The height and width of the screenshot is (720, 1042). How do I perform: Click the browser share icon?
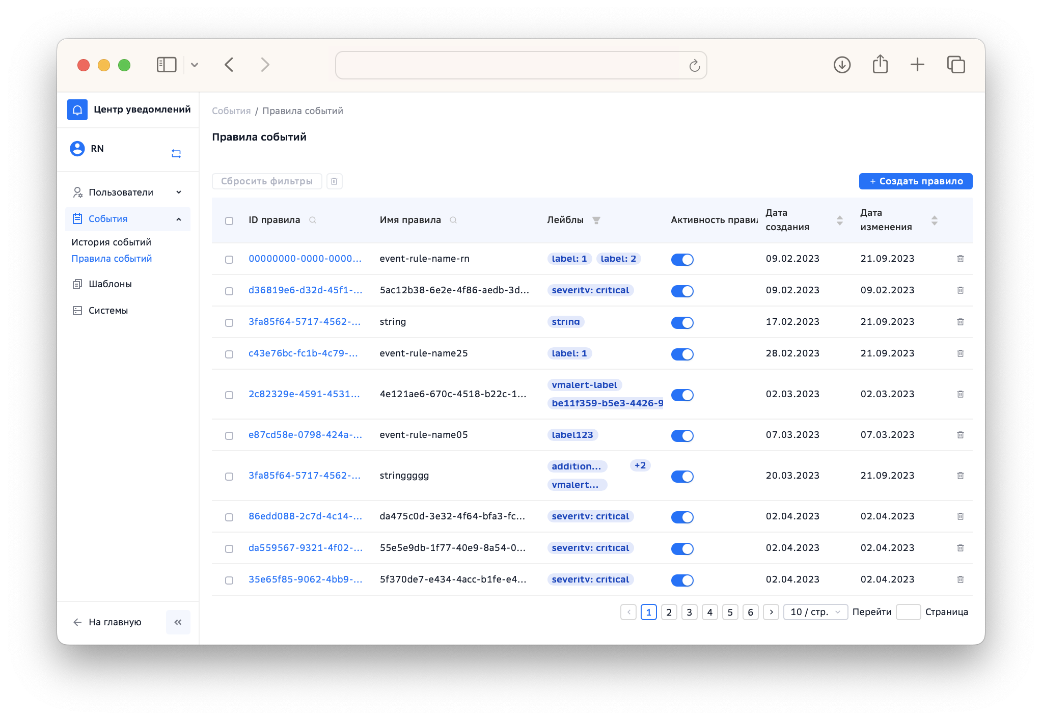[880, 65]
